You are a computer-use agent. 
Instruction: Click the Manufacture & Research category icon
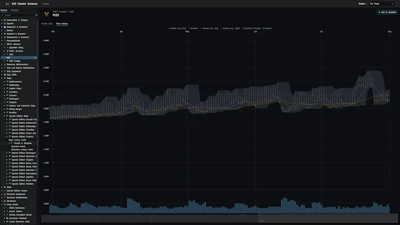pyautogui.click(x=5, y=37)
